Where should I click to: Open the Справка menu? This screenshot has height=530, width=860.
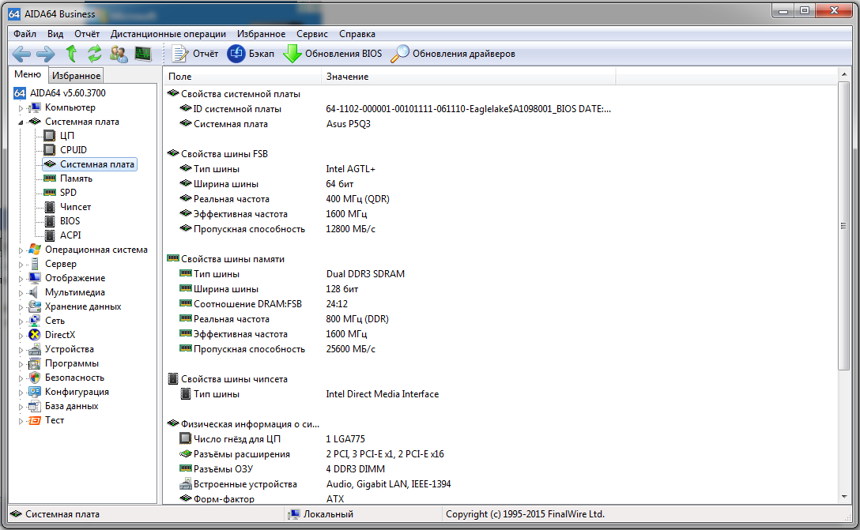click(357, 34)
